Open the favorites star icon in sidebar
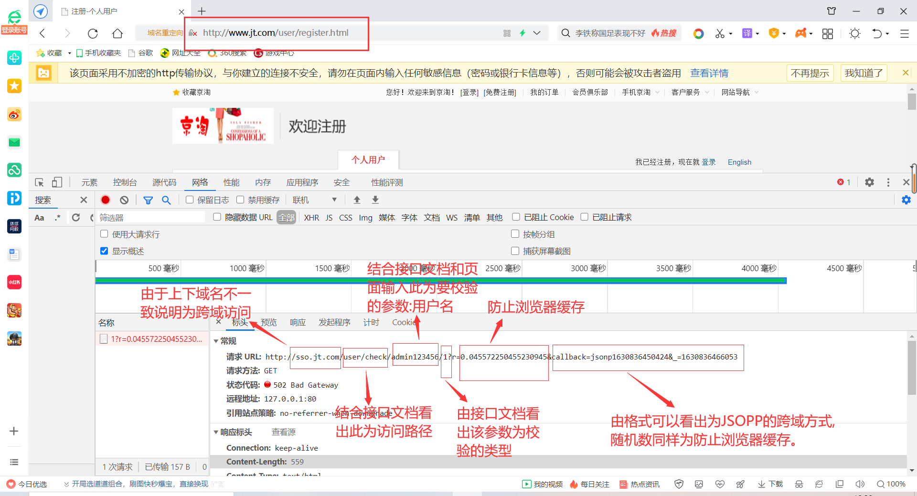917x496 pixels. click(14, 86)
